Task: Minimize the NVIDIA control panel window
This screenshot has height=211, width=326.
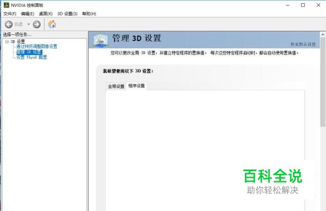Action: 288,5
